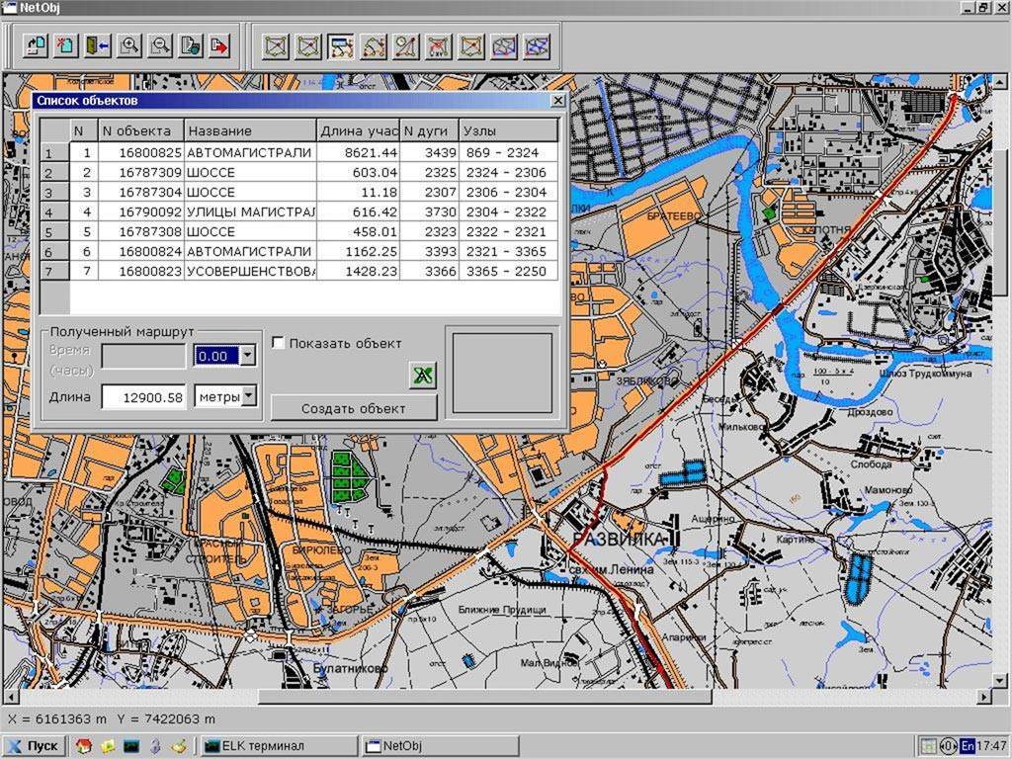Toggle the Показать объект checkbox
Image resolution: width=1012 pixels, height=759 pixels.
pyautogui.click(x=278, y=343)
